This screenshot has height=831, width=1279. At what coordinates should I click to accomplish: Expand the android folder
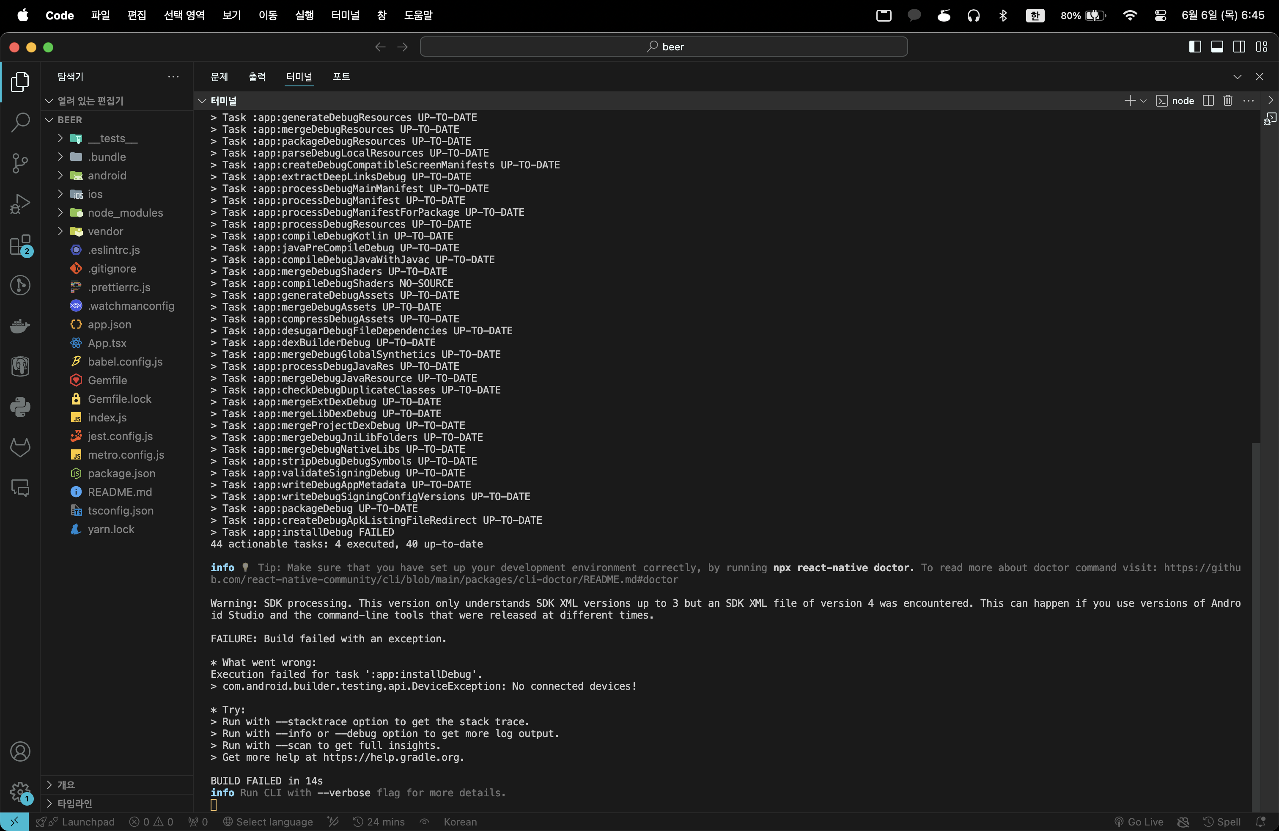[x=60, y=175]
